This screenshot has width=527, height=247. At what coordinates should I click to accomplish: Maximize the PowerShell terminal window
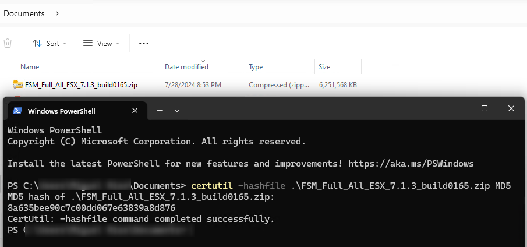pyautogui.click(x=484, y=108)
